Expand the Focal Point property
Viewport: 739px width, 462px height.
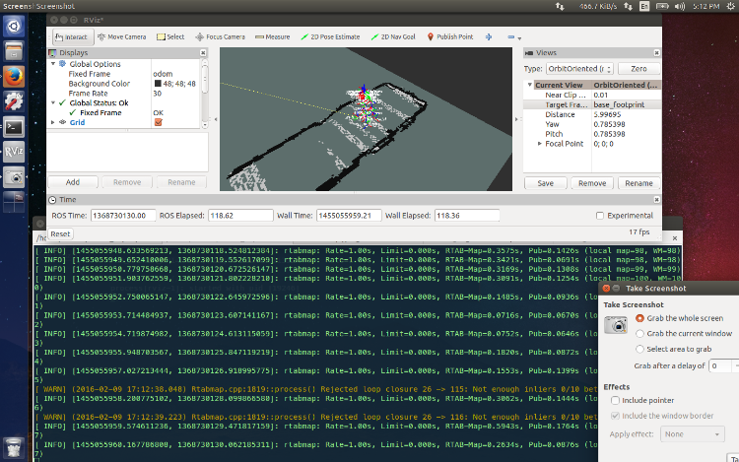[539, 143]
